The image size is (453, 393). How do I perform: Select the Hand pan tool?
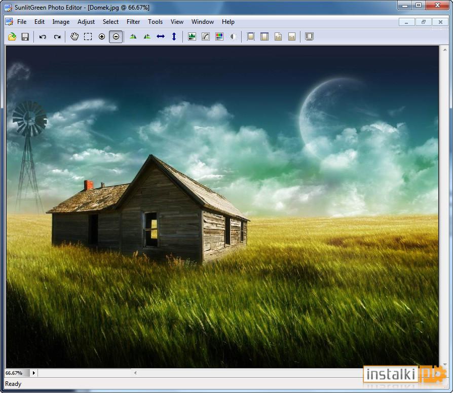(74, 37)
